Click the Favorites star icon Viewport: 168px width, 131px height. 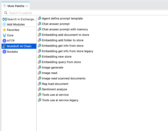tap(4, 30)
